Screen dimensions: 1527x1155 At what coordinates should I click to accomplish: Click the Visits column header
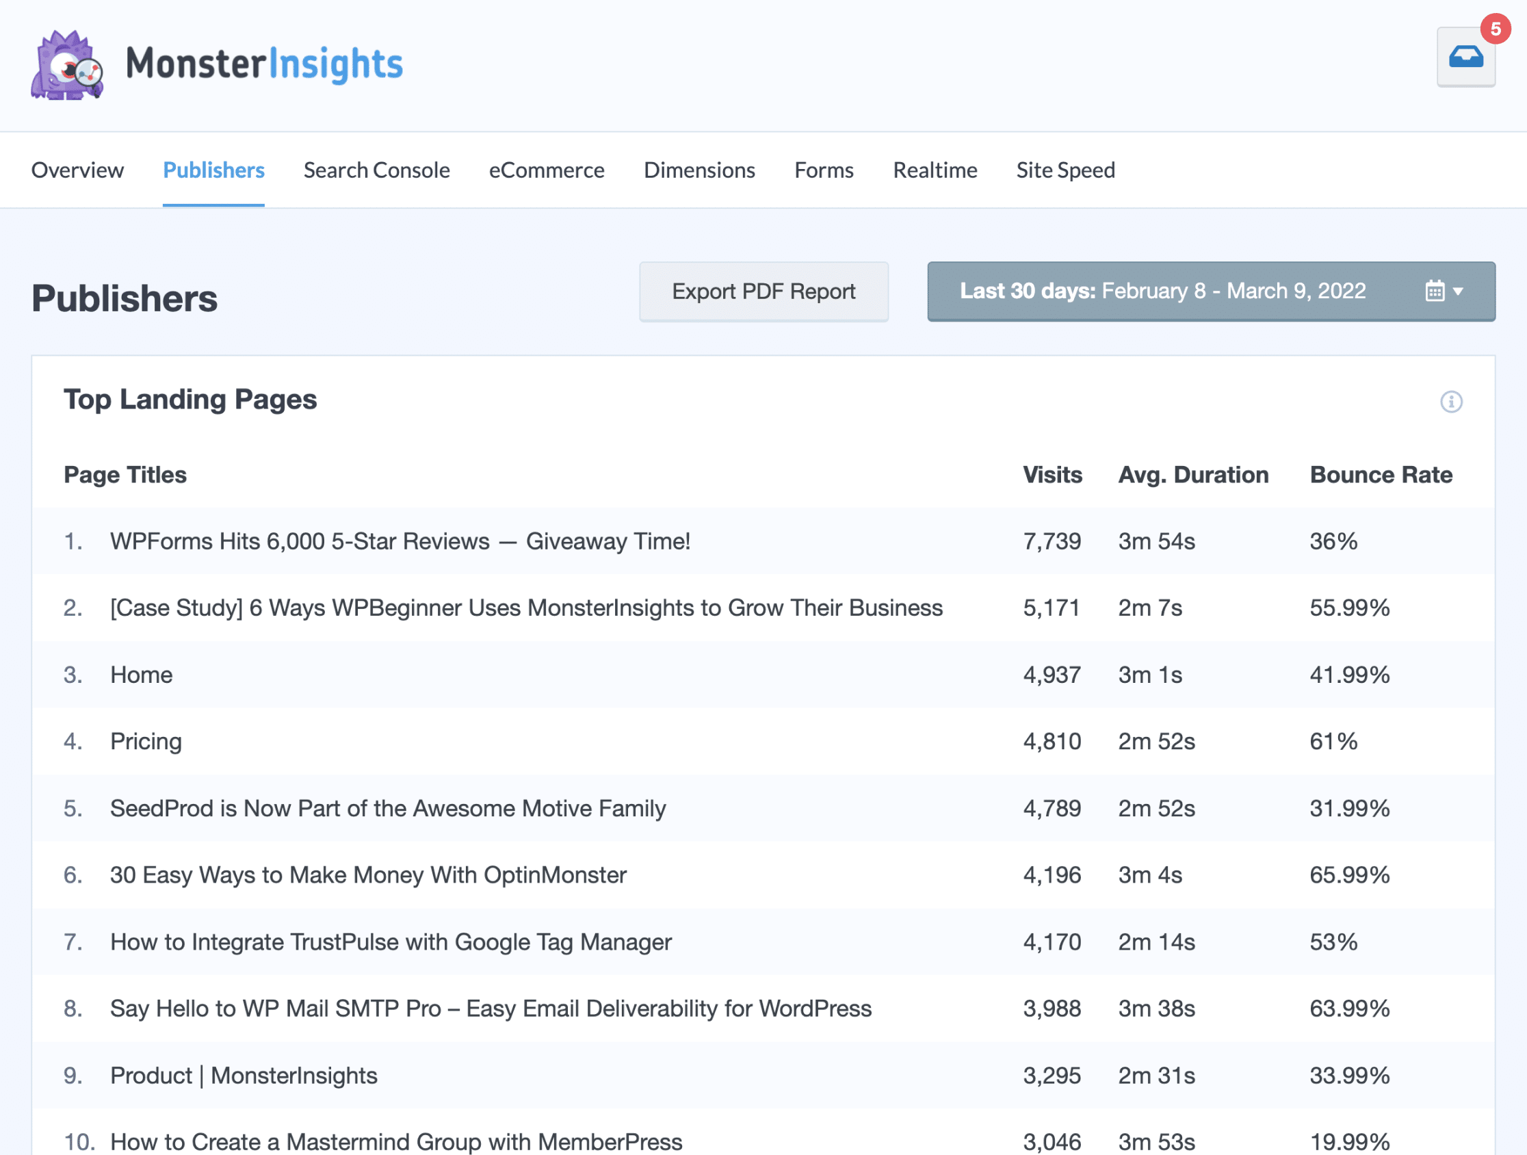1052,475
